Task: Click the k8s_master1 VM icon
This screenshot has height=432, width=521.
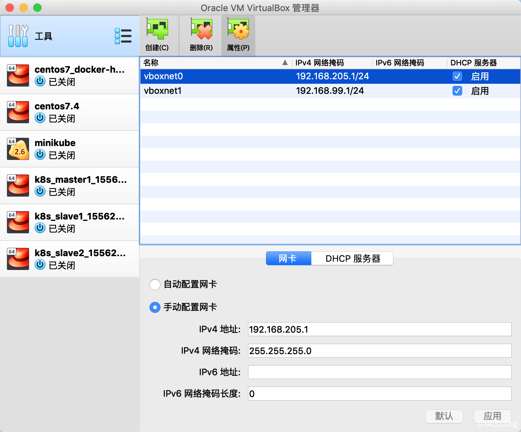Action: pyautogui.click(x=18, y=186)
